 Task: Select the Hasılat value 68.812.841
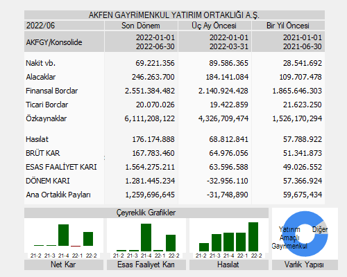click(x=228, y=139)
